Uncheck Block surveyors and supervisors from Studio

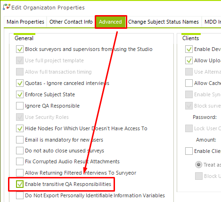click(x=20, y=49)
